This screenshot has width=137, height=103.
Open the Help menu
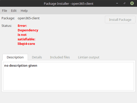[x=24, y=11]
